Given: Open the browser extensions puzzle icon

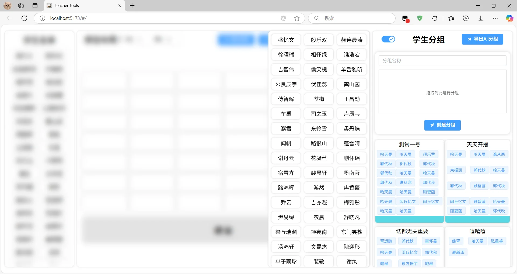Looking at the screenshot, I should [x=435, y=18].
